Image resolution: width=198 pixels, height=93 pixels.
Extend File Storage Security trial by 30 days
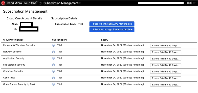[166, 65]
